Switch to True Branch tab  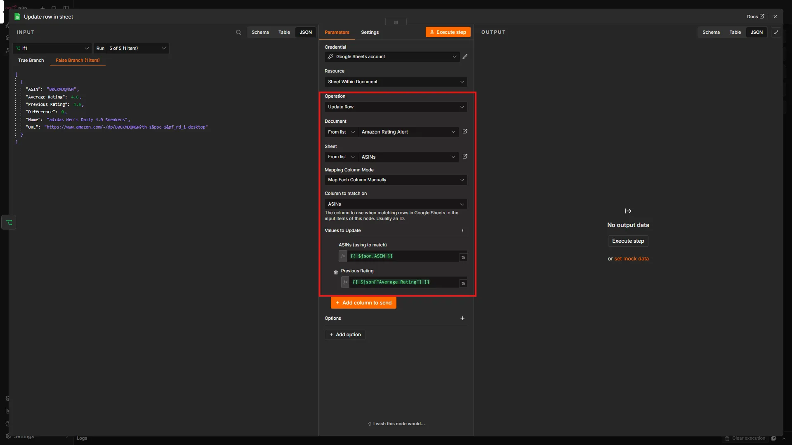pos(31,60)
